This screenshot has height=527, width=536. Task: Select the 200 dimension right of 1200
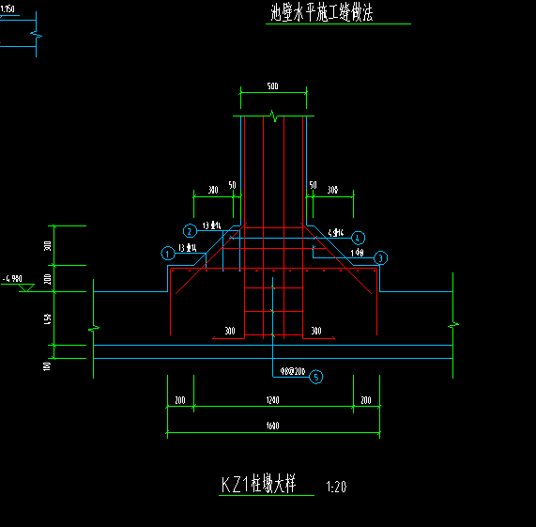(366, 400)
